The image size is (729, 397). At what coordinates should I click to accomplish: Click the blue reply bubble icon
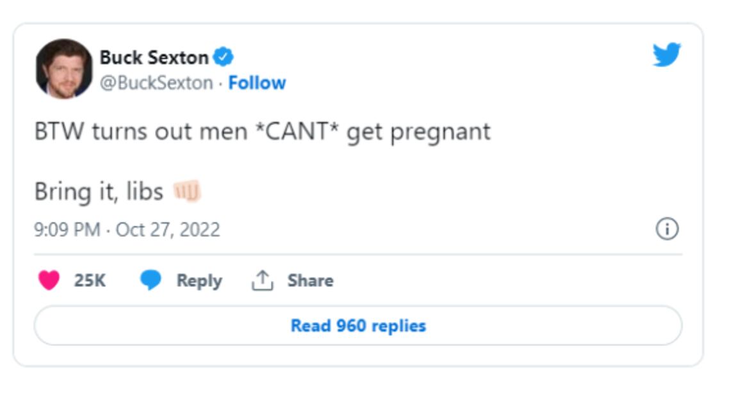click(150, 280)
